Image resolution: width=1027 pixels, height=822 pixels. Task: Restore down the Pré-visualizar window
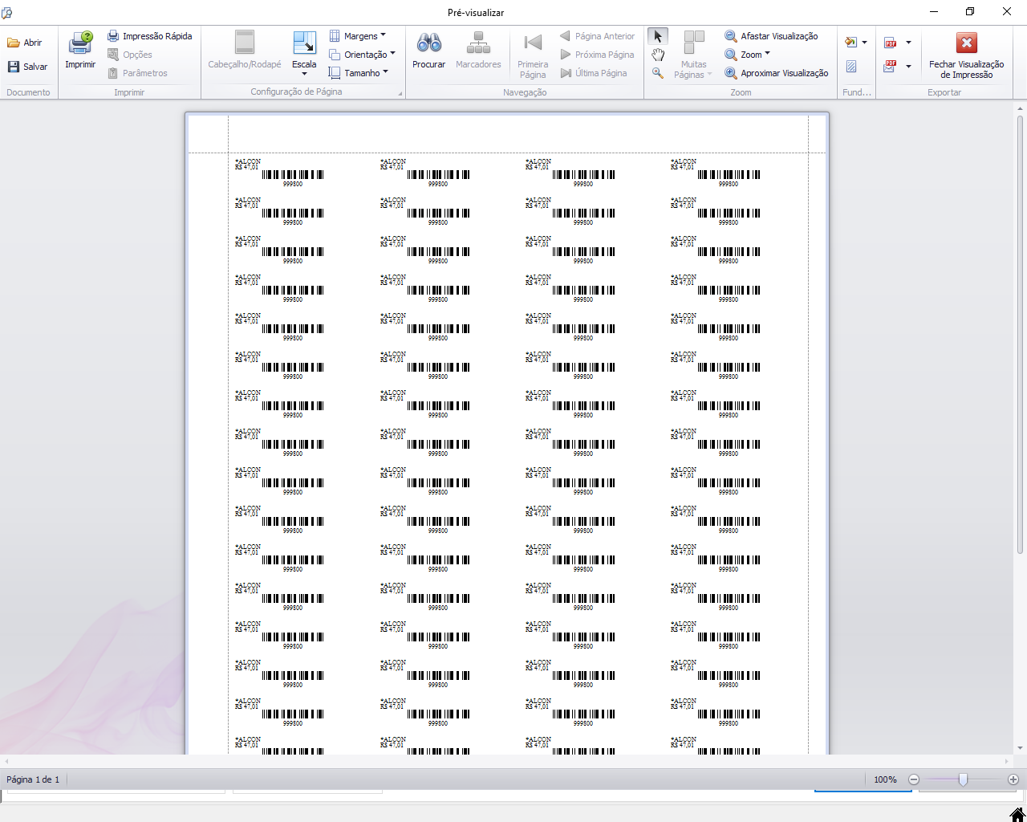pos(970,12)
